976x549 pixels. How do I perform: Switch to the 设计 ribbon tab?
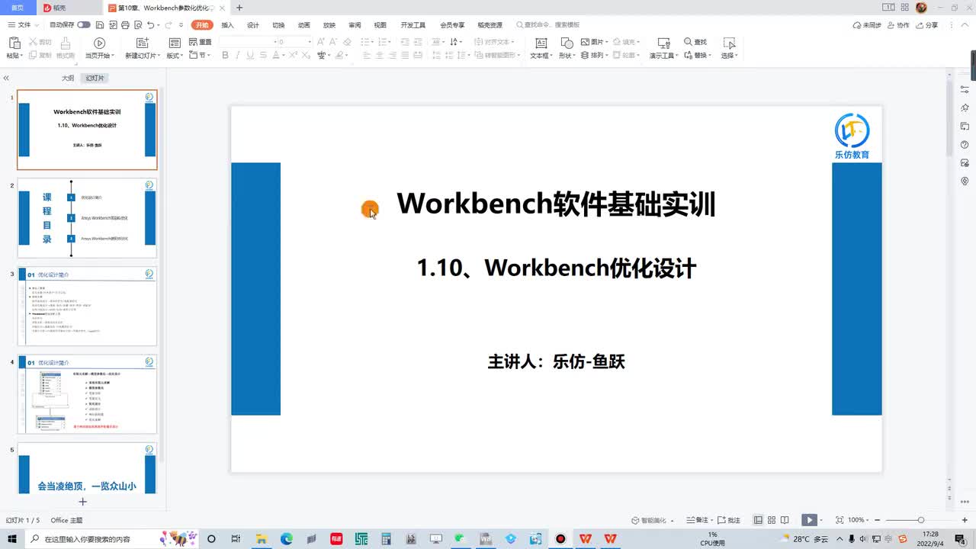click(253, 25)
